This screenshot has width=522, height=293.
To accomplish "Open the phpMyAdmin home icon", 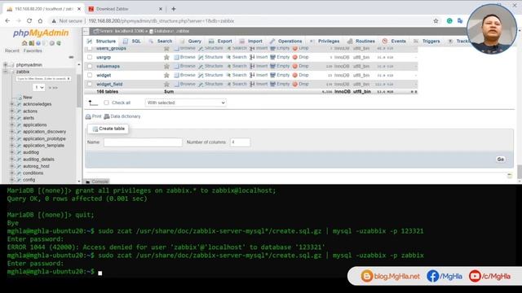I will [24, 43].
